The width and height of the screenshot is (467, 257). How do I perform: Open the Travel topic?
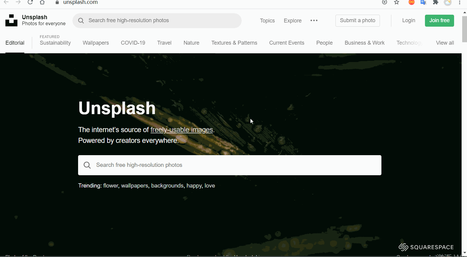pyautogui.click(x=164, y=43)
